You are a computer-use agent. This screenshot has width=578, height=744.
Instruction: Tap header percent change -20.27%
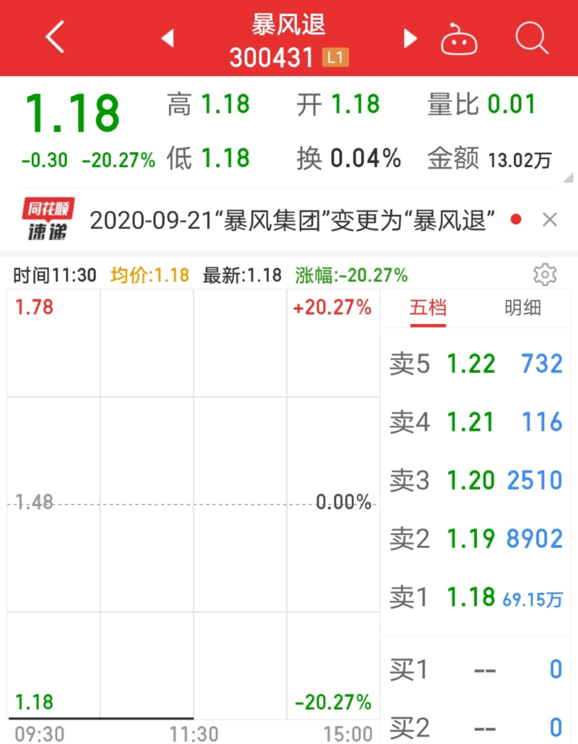tap(118, 160)
